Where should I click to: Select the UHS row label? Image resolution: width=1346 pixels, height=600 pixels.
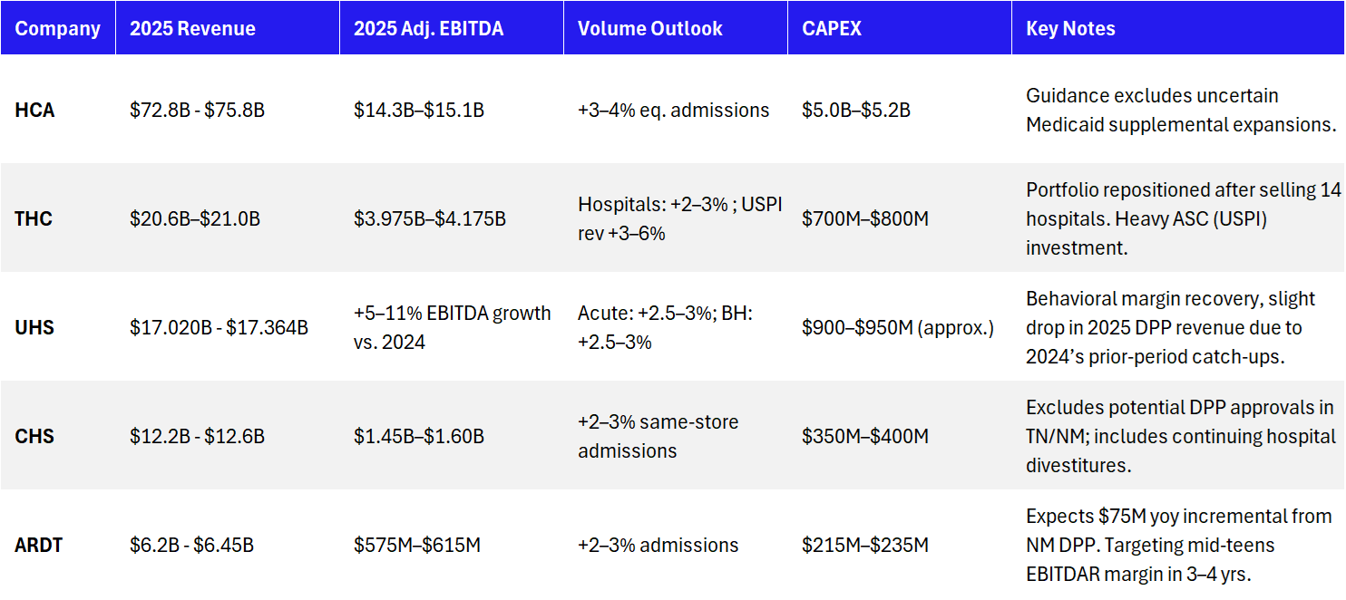point(34,328)
